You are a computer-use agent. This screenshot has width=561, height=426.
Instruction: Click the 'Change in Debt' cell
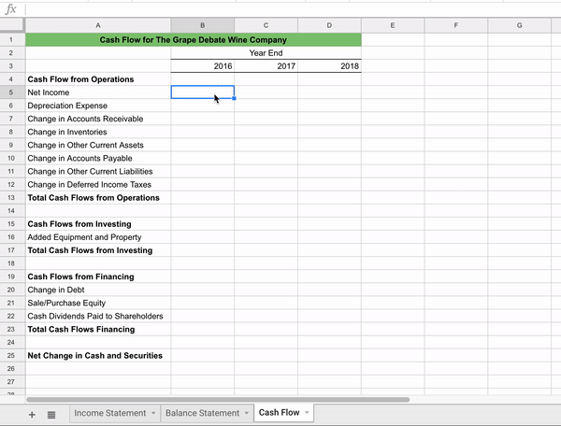[98, 290]
